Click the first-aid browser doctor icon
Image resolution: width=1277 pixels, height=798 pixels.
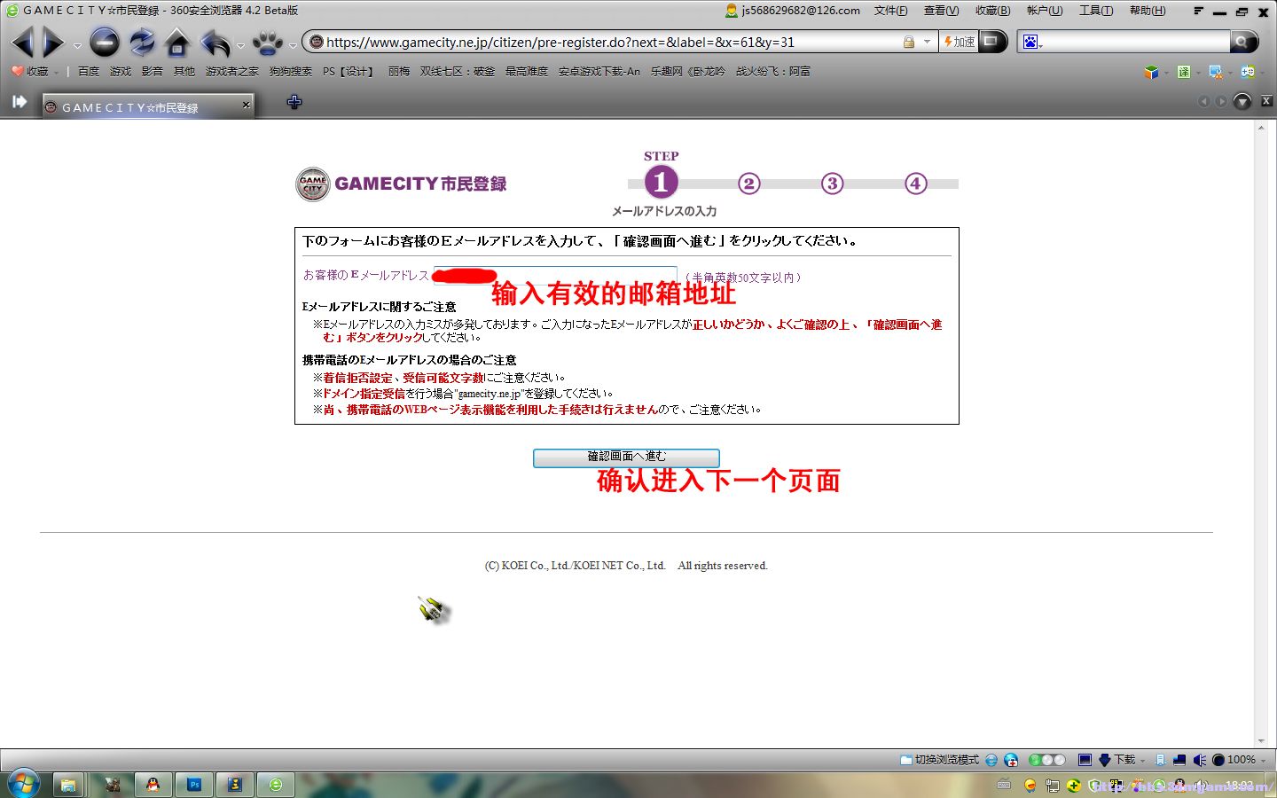tap(1010, 760)
